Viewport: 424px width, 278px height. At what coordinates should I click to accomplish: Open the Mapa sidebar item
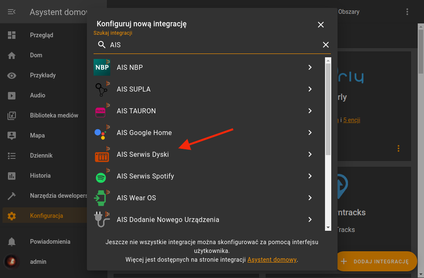coord(45,135)
